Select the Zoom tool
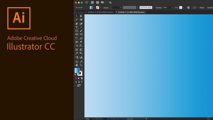This screenshot has width=213, height=120. point(81,65)
